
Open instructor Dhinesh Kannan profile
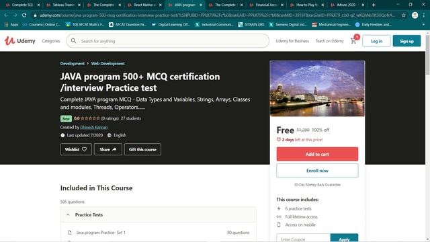tap(94, 127)
